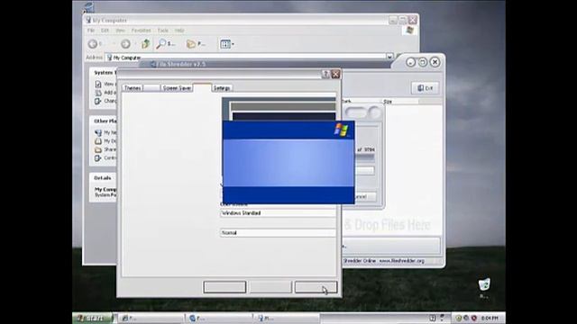
Task: Click the Start button on the taskbar
Action: coord(92,318)
